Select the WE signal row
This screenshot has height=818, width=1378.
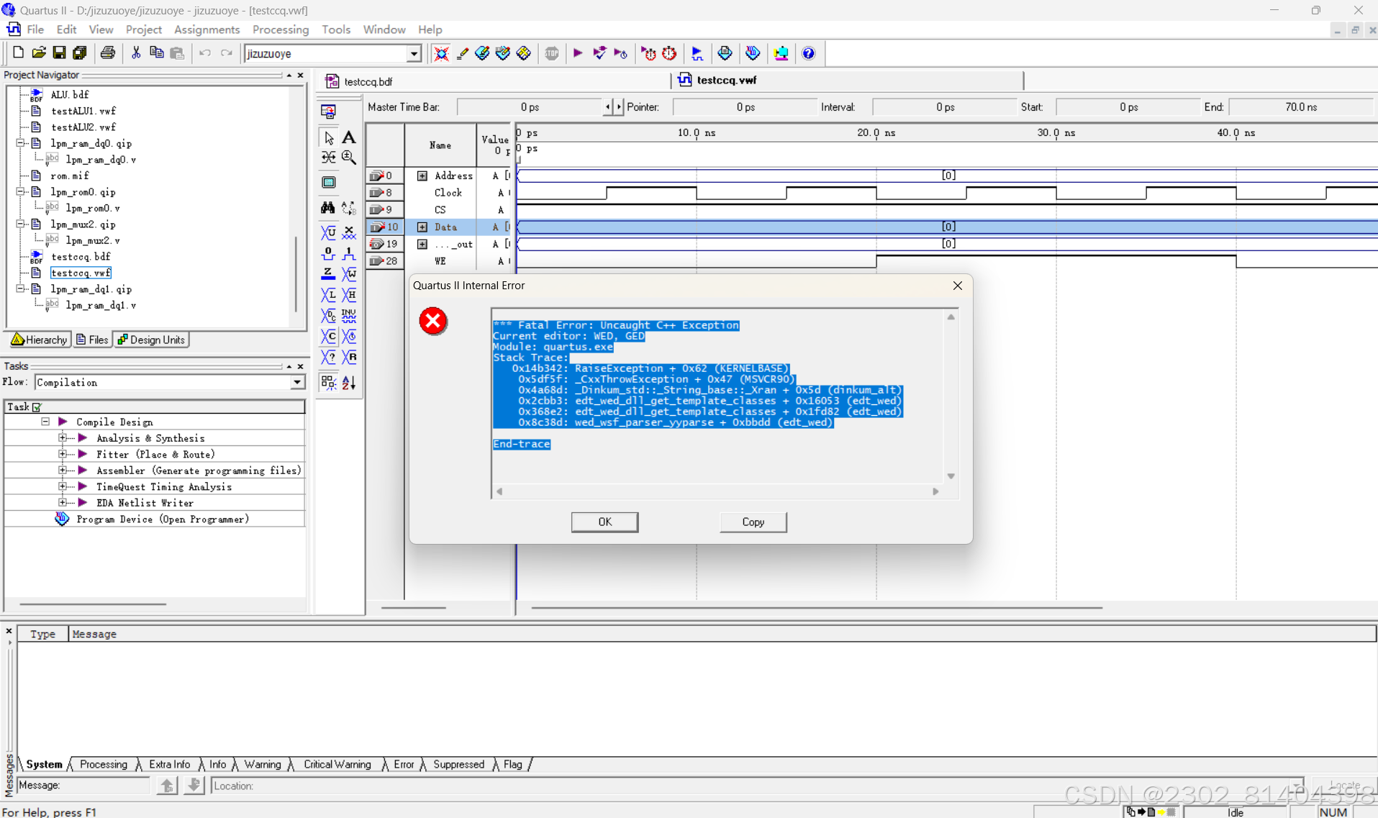pos(440,261)
